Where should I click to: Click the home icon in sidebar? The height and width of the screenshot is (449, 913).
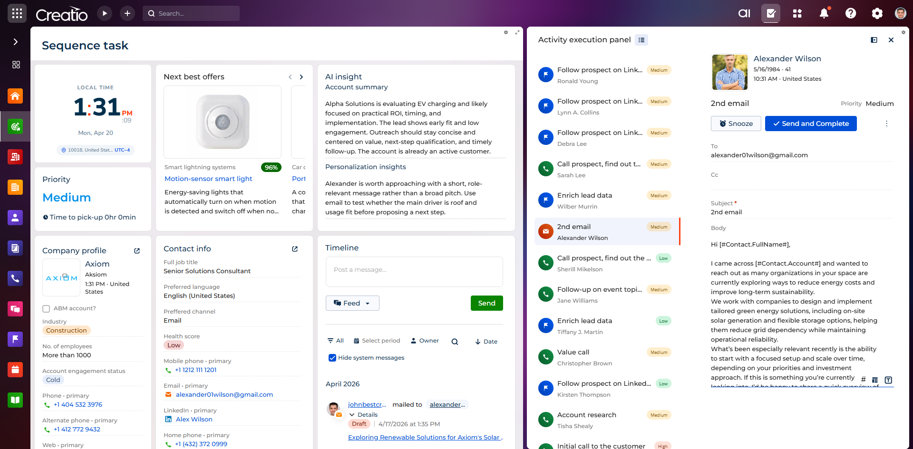tap(15, 96)
